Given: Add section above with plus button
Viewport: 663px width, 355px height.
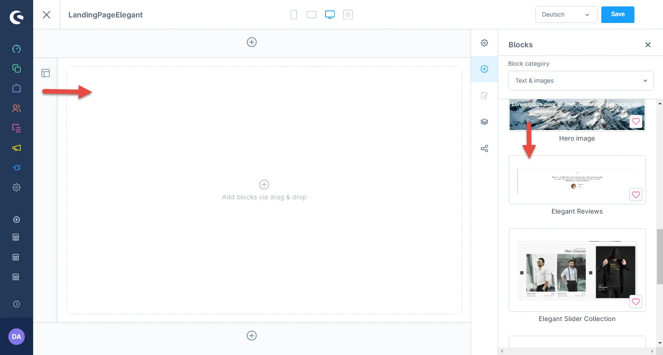Looking at the screenshot, I should pos(252,42).
